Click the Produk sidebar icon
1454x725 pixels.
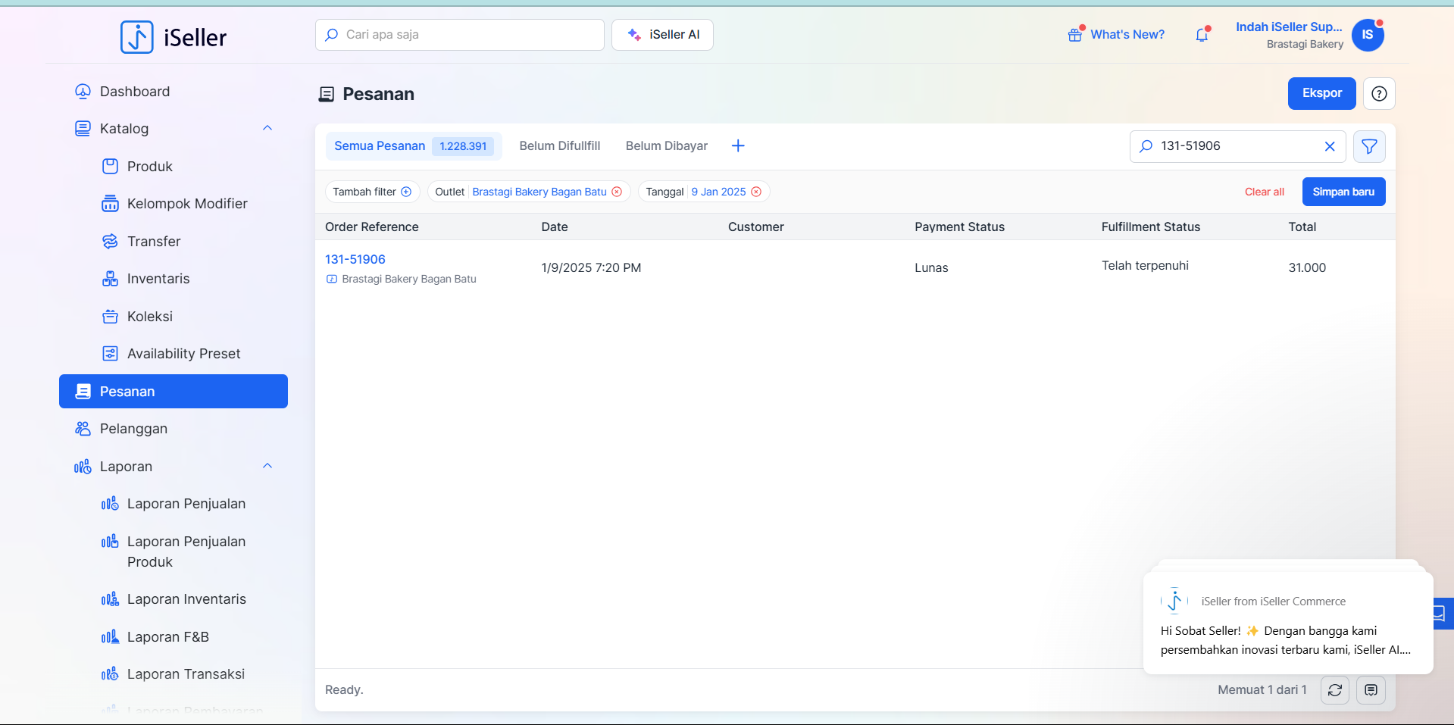110,167
